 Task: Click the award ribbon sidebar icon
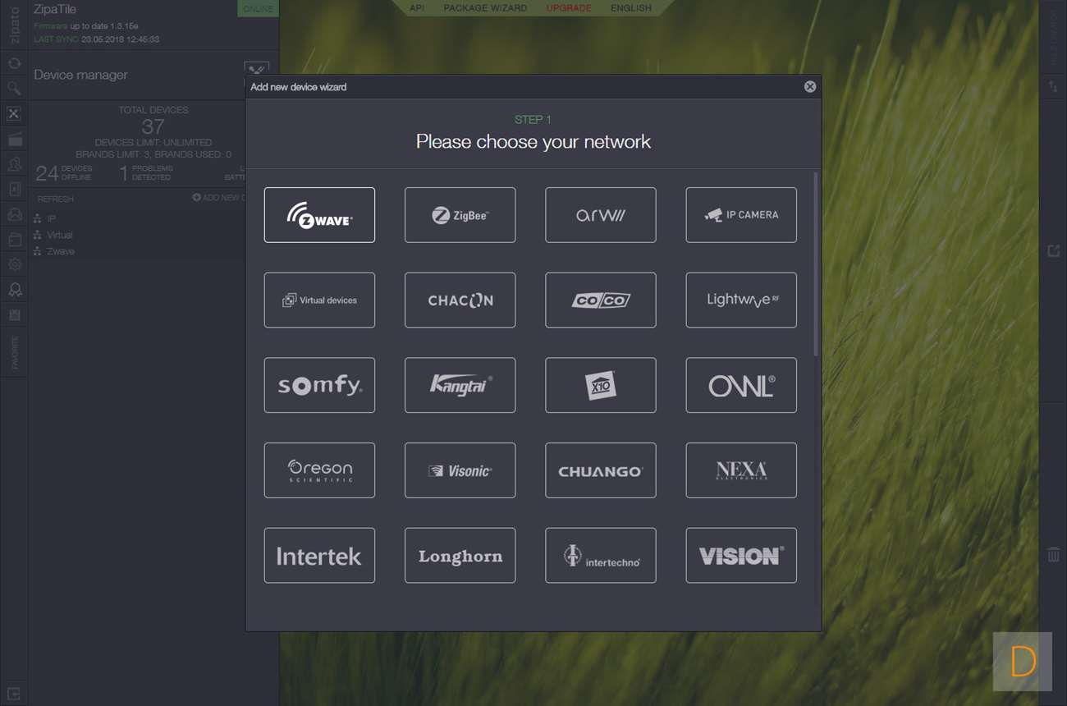[14, 290]
